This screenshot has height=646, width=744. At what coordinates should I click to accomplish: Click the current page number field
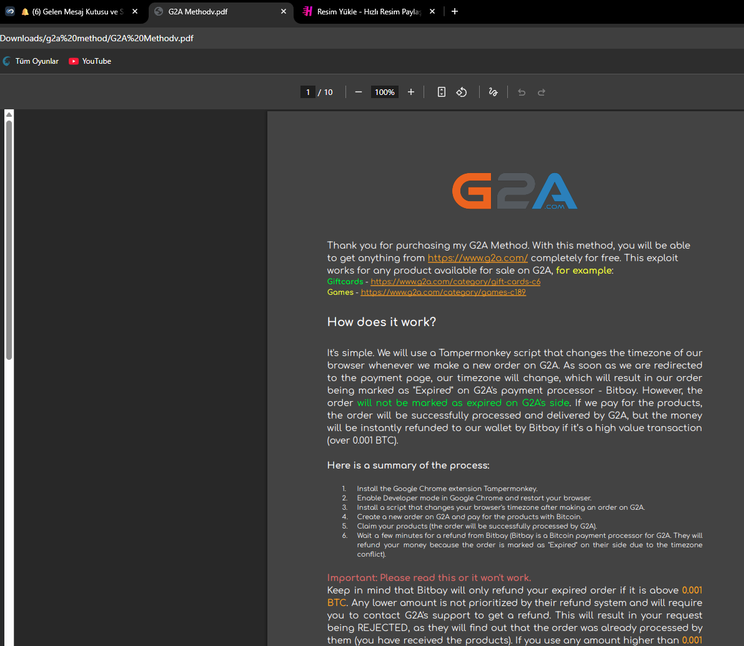click(307, 92)
